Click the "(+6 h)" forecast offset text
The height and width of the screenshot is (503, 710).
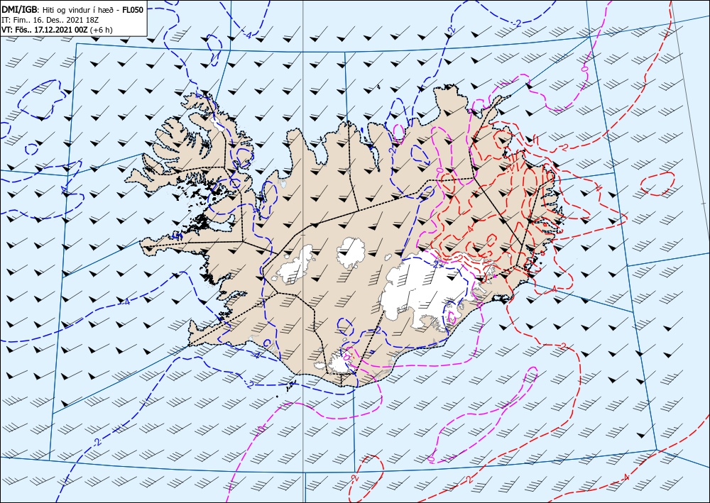coord(102,30)
